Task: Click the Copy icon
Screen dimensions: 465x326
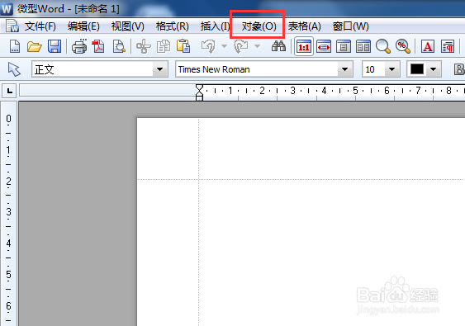Action: [164, 46]
